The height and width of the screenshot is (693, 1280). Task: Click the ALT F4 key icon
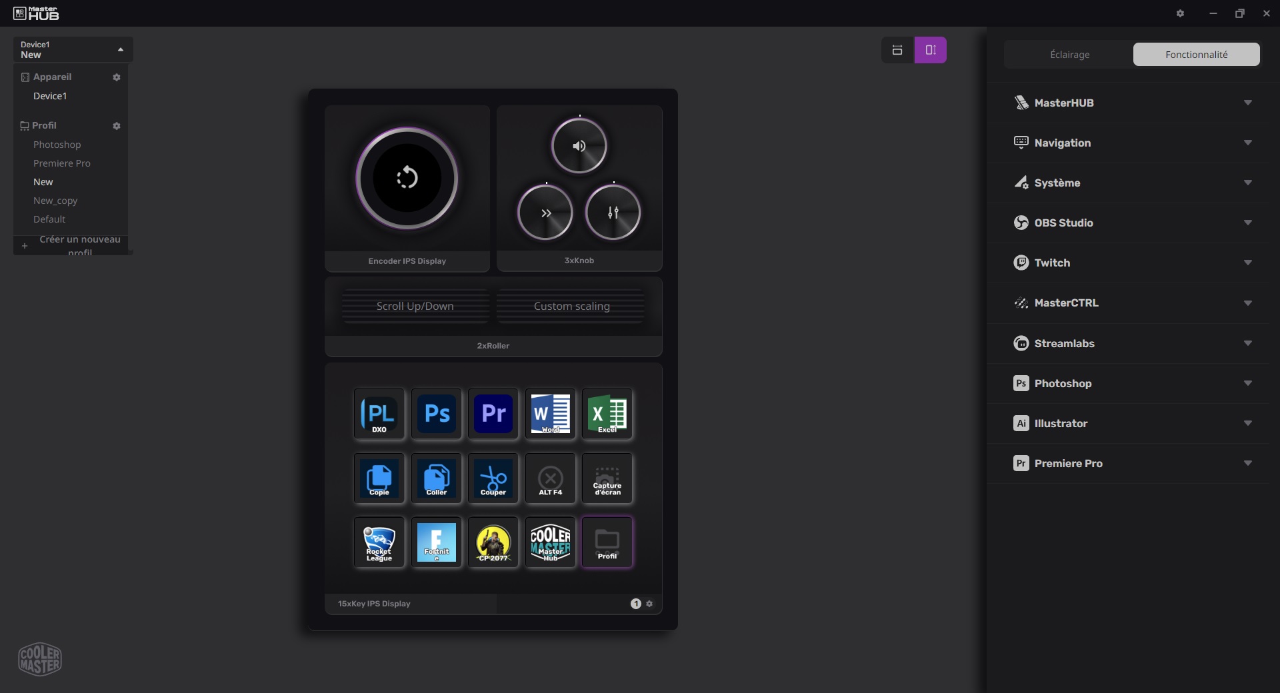[550, 478]
